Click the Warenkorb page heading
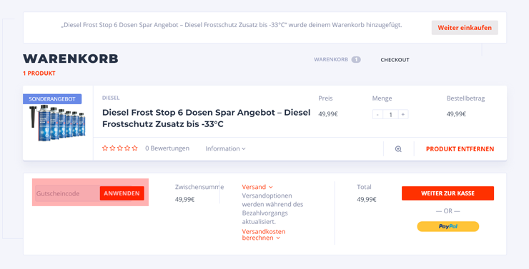Screen dimensions: 529x269 pos(71,59)
